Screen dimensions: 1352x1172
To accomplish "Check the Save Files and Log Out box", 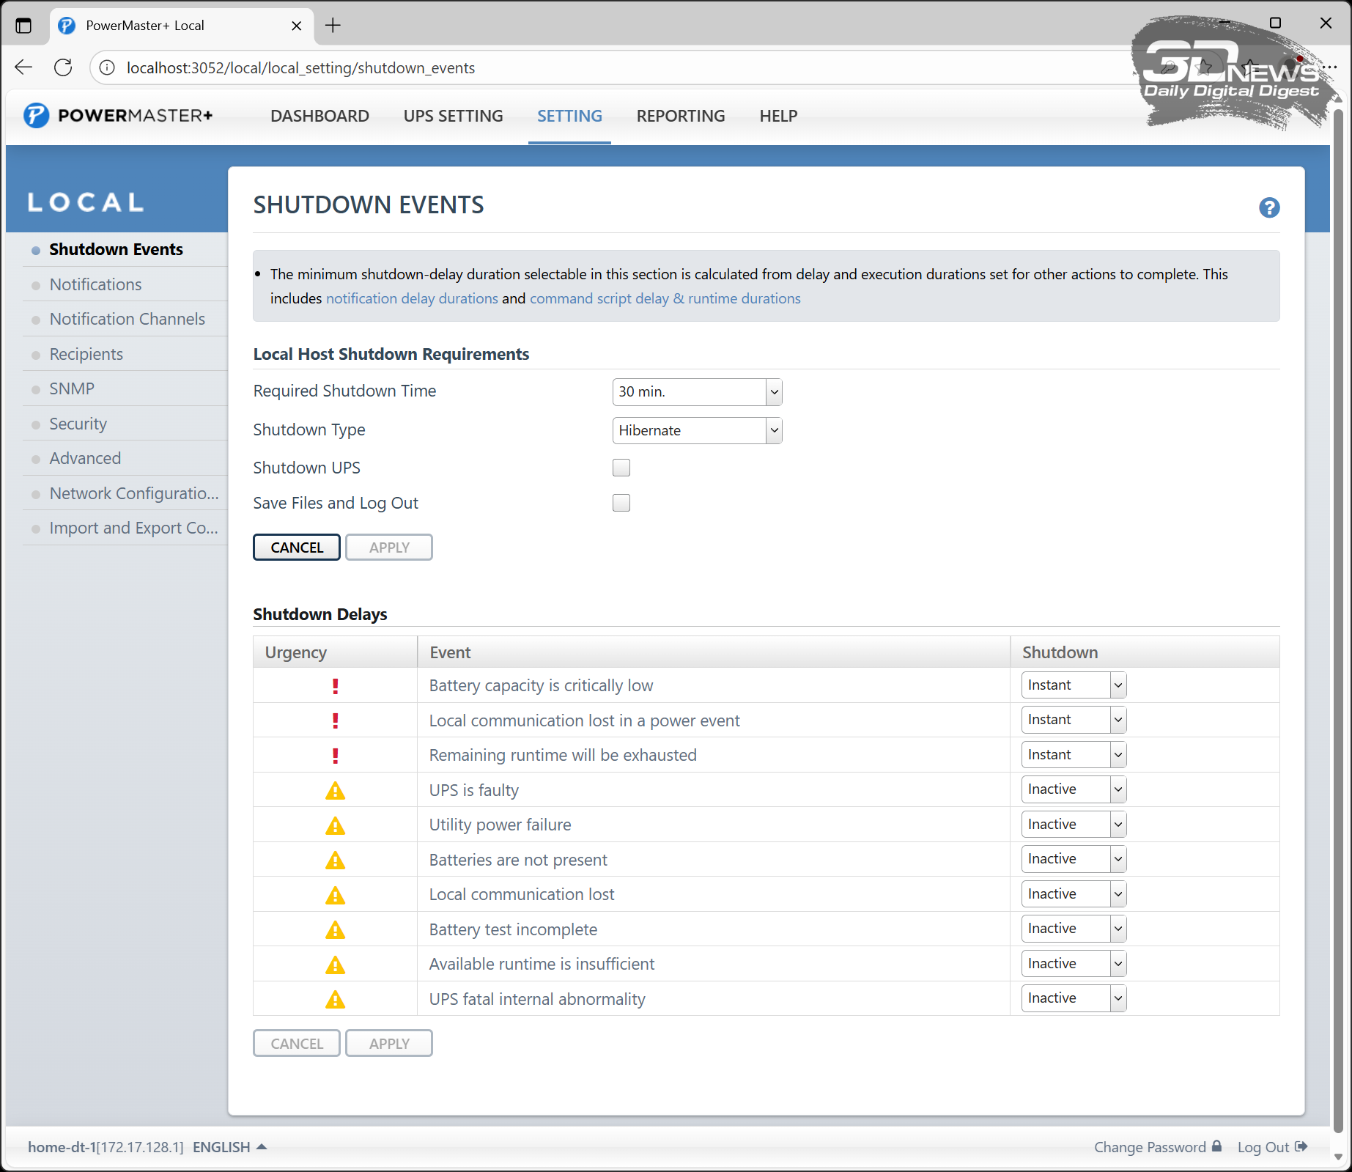I will [621, 503].
